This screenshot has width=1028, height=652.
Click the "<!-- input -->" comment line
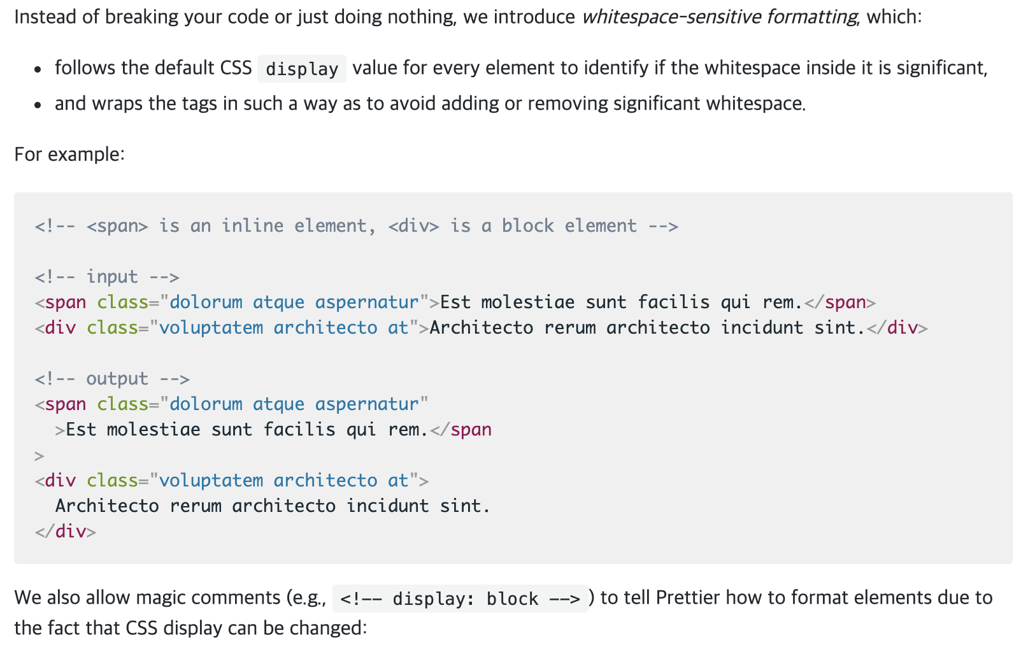tap(107, 277)
